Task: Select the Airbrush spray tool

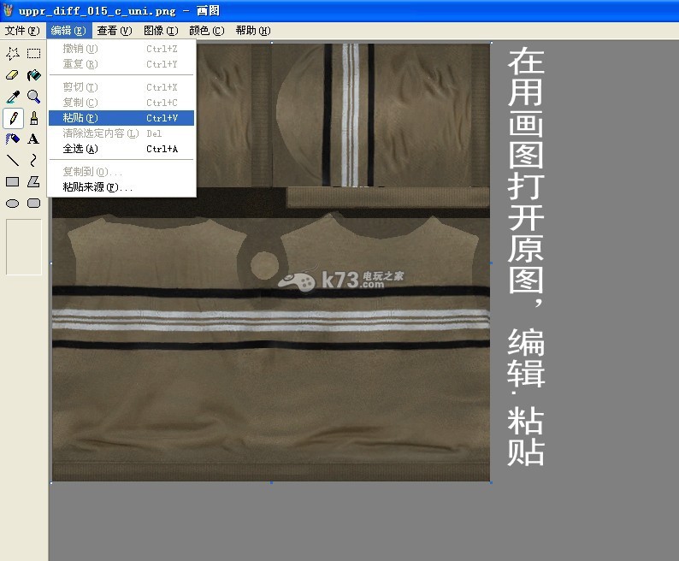Action: coord(13,139)
